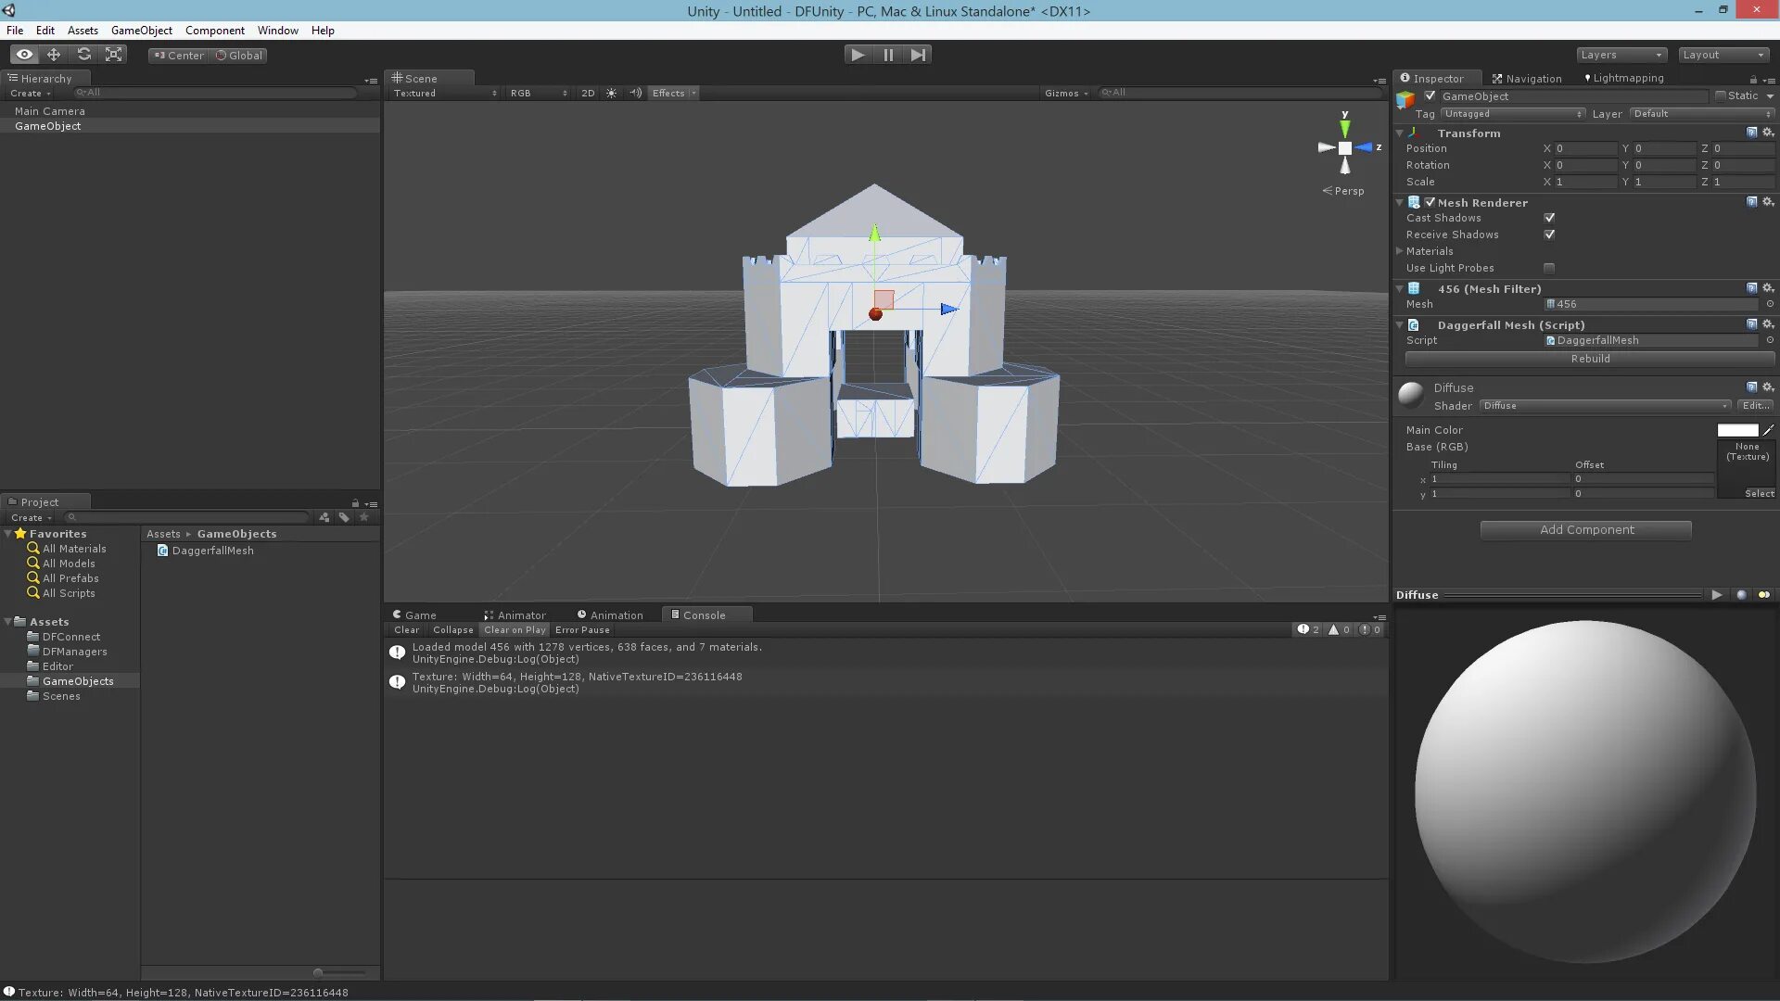
Task: Select the Scale tool in toolbar
Action: coord(114,55)
